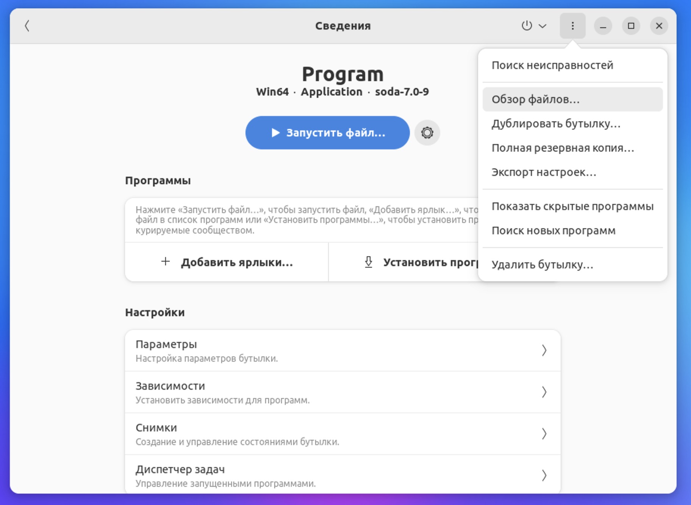Image resolution: width=691 pixels, height=505 pixels.
Task: Click chevron on Параметры row
Action: pyautogui.click(x=544, y=350)
